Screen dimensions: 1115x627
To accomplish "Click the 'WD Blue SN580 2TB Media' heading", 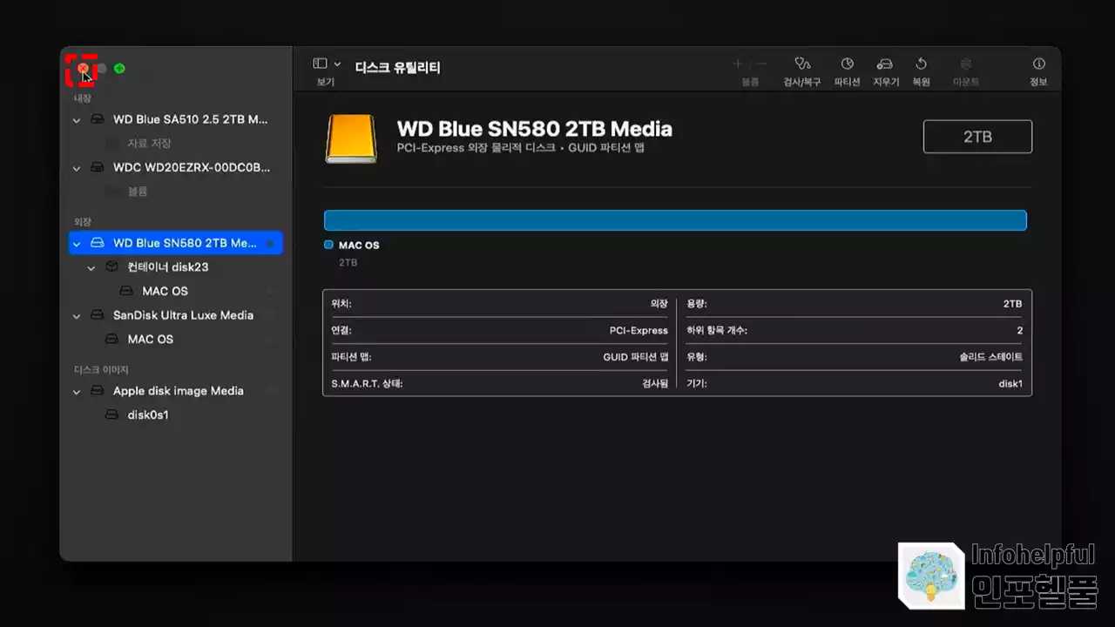I will point(534,129).
